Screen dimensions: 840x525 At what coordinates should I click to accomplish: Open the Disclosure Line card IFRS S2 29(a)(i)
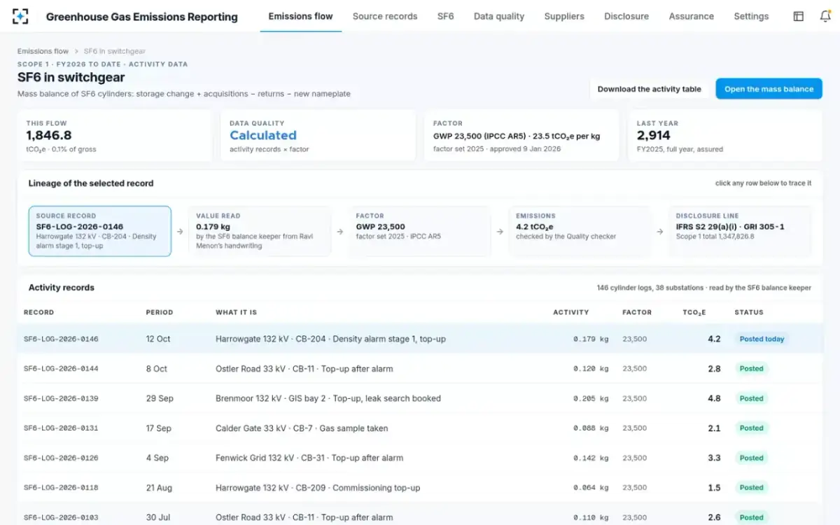click(741, 231)
